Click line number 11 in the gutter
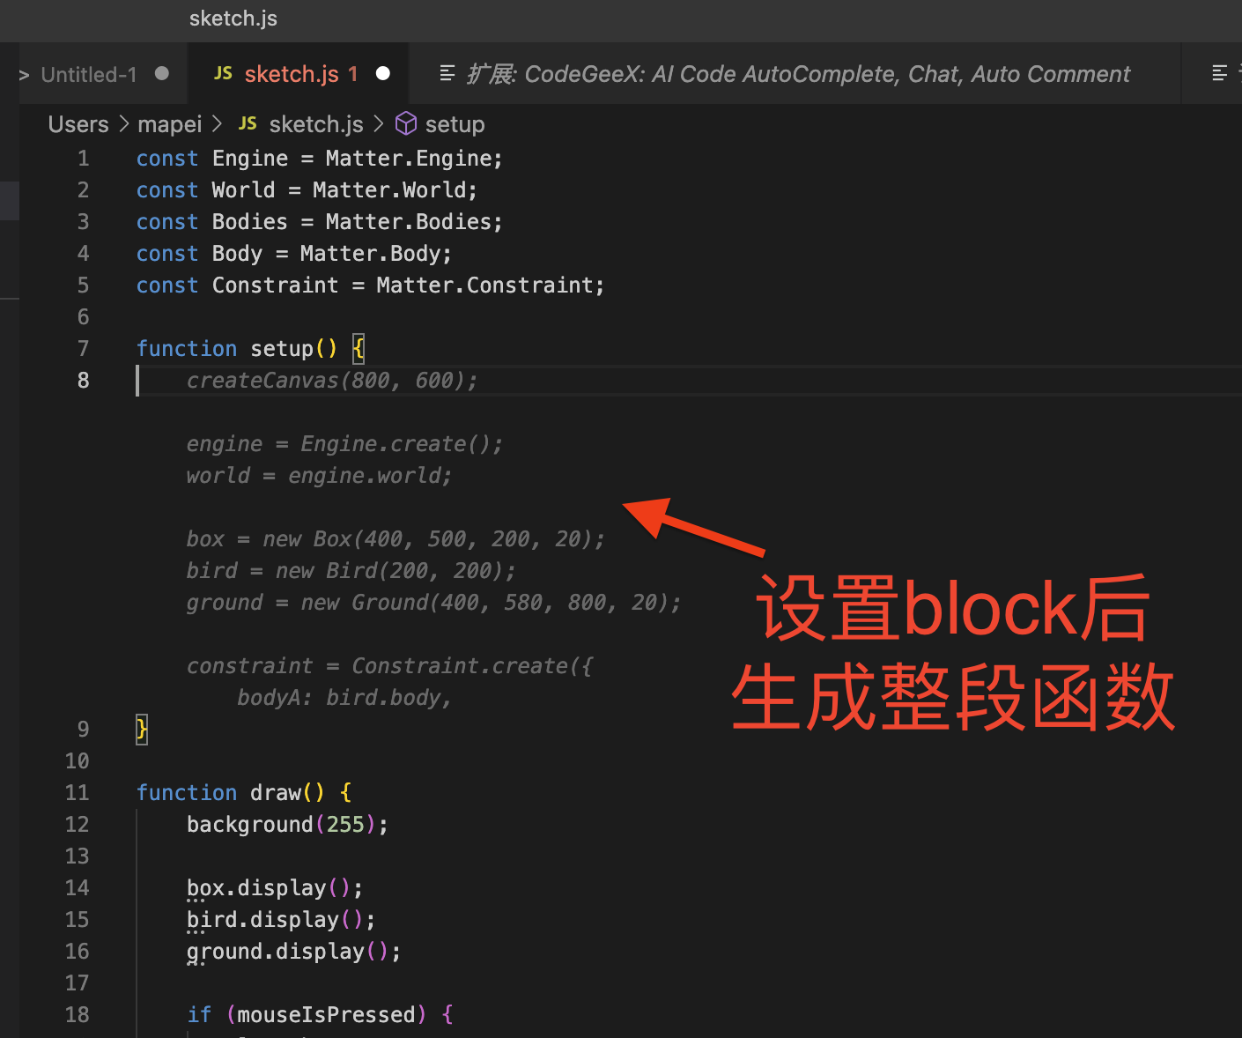Screen dimensions: 1242x1038 point(78,793)
